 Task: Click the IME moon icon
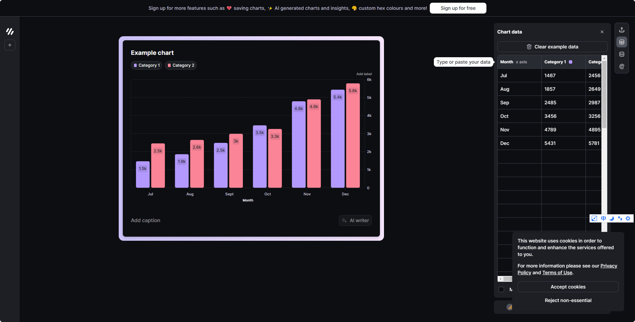pyautogui.click(x=612, y=218)
